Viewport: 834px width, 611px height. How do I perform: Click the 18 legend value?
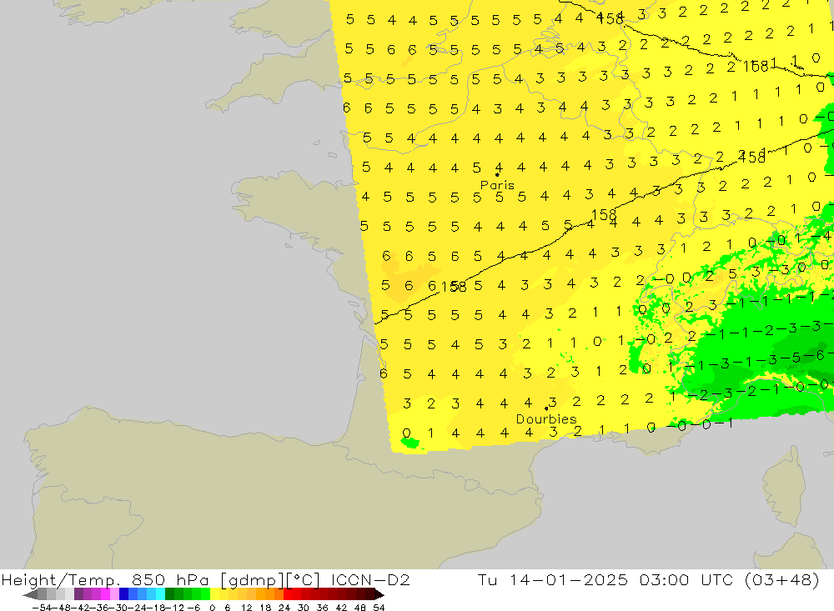pyautogui.click(x=265, y=608)
